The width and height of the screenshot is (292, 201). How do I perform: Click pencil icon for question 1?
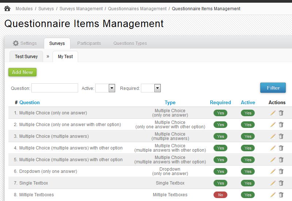point(273,113)
